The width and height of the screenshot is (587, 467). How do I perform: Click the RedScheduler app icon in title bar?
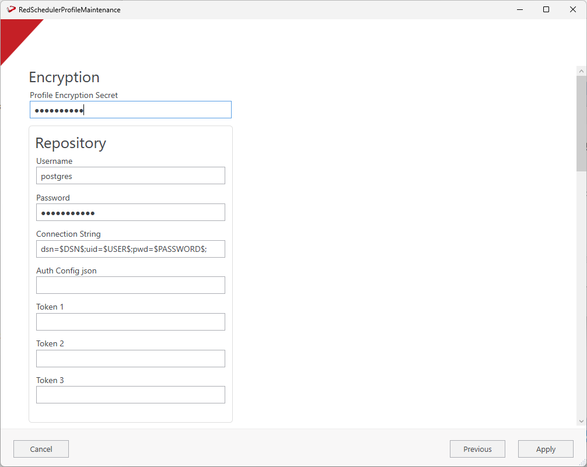tap(11, 9)
